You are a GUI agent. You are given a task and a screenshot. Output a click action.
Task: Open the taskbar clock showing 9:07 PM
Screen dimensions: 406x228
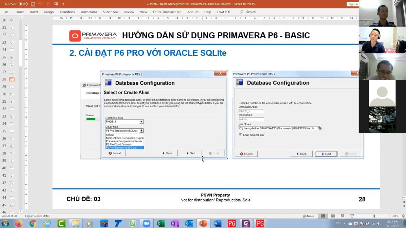click(392, 223)
